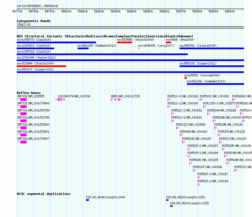Click the chr19:58769682..58908108 region label
The image size is (252, 217).
tap(37, 6)
